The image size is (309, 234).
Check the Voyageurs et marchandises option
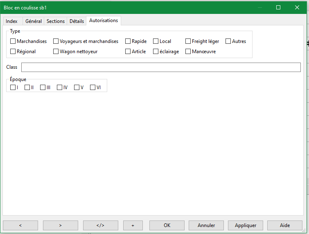(56, 41)
